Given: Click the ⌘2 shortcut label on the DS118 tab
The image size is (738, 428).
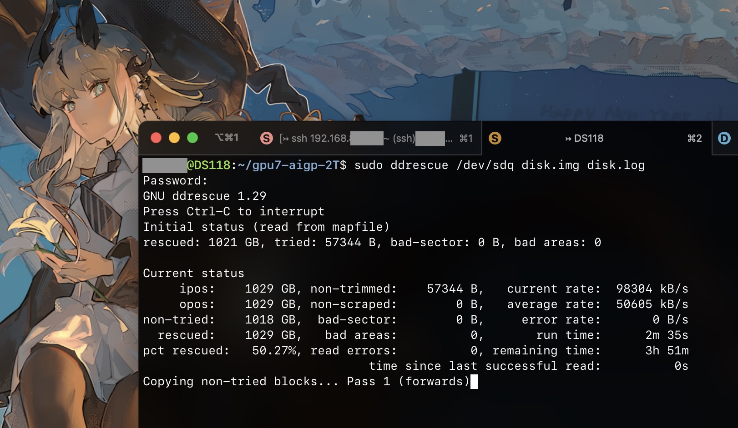Looking at the screenshot, I should coord(694,138).
